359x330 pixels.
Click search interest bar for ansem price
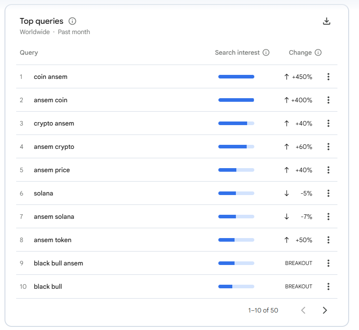pos(236,170)
